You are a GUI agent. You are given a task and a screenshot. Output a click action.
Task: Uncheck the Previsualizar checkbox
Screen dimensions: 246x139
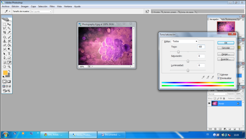[x=218, y=78]
